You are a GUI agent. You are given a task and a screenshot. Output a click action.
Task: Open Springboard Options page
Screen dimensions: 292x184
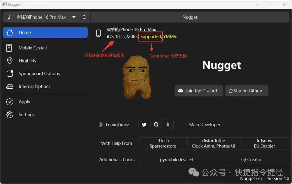pyautogui.click(x=45, y=73)
